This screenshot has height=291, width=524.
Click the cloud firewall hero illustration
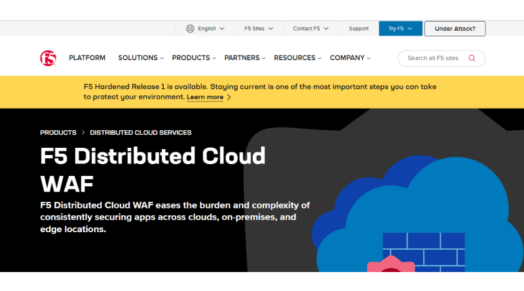click(418, 214)
